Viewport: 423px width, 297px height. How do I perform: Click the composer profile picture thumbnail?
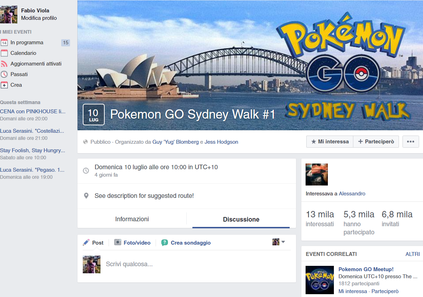tap(92, 264)
